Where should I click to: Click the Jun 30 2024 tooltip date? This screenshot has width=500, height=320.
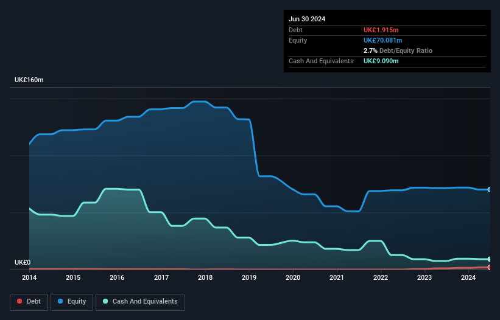click(x=307, y=19)
